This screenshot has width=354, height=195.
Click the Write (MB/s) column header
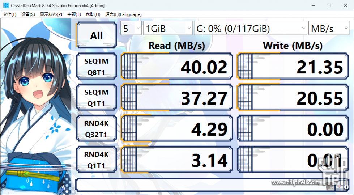coord(293,46)
